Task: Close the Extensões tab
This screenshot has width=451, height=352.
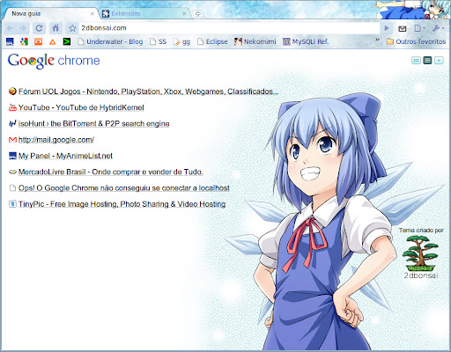Action: click(x=184, y=14)
